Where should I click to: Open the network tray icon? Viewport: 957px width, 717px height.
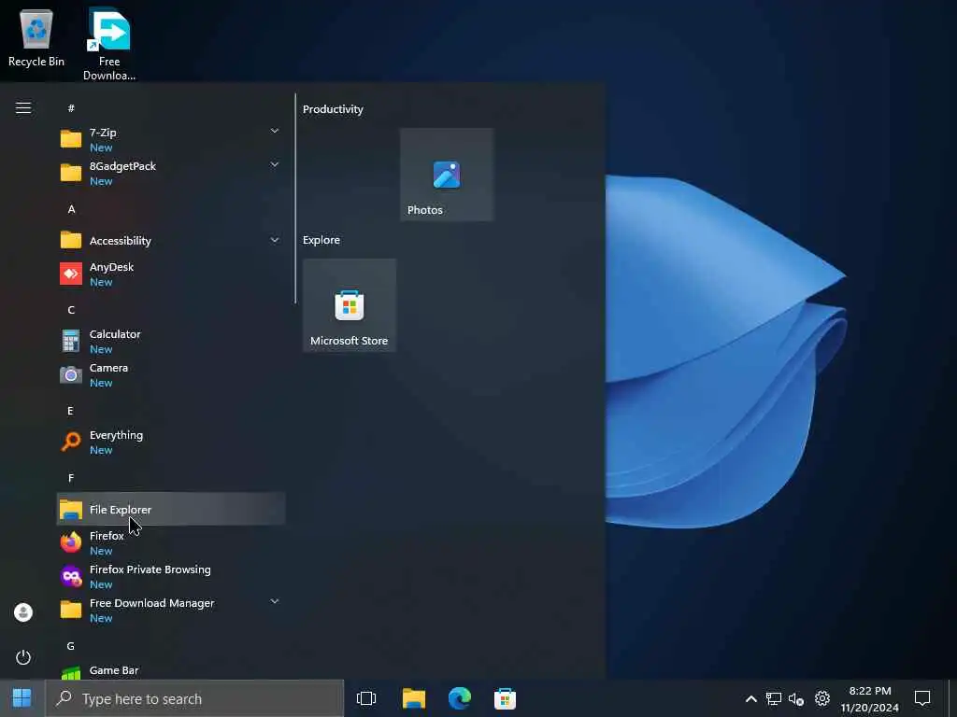pyautogui.click(x=773, y=698)
